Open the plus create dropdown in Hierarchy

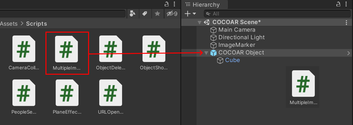tap(190, 14)
